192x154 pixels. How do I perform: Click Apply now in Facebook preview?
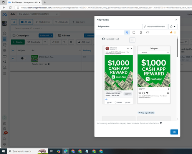click(127, 94)
